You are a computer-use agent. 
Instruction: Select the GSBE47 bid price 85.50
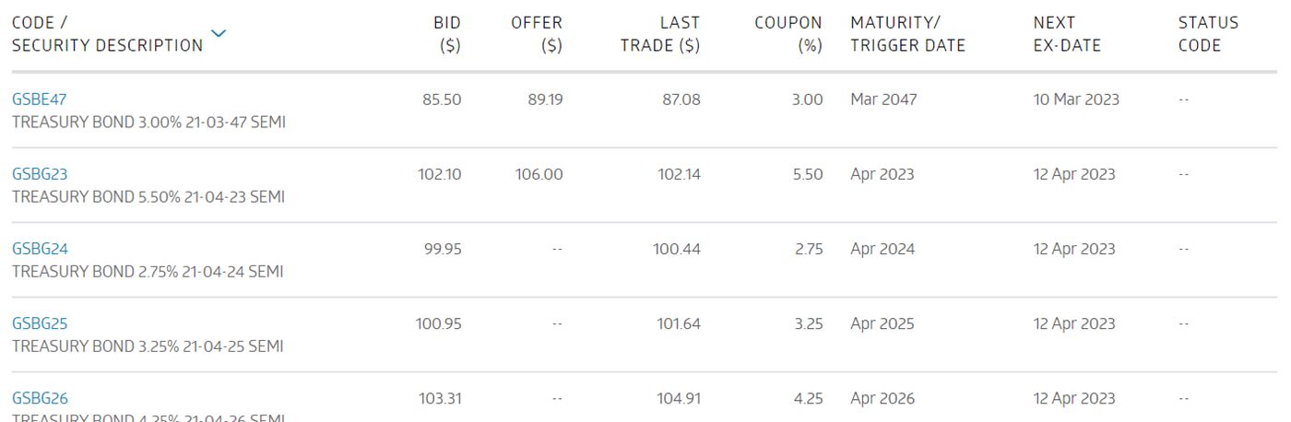pos(442,100)
